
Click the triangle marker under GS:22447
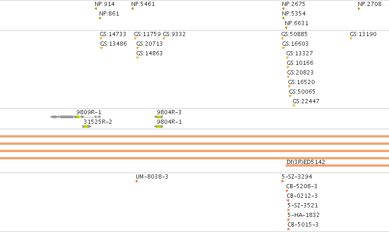(x=294, y=106)
